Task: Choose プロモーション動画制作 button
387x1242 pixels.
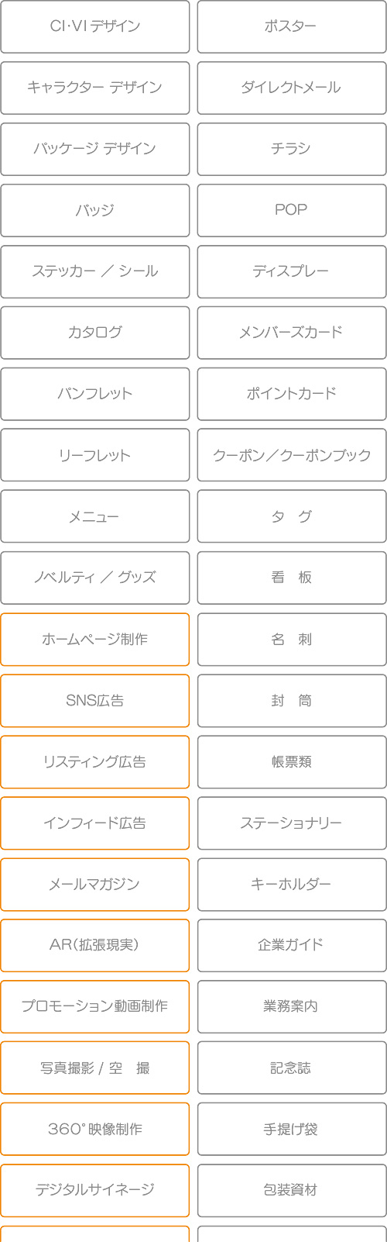Action: 94,1007
